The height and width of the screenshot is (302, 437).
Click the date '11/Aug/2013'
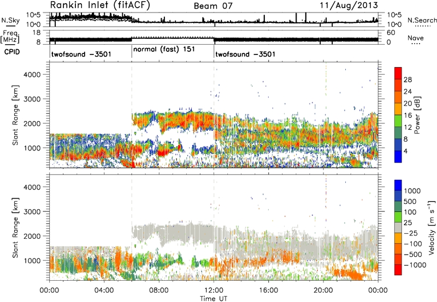pos(349,5)
